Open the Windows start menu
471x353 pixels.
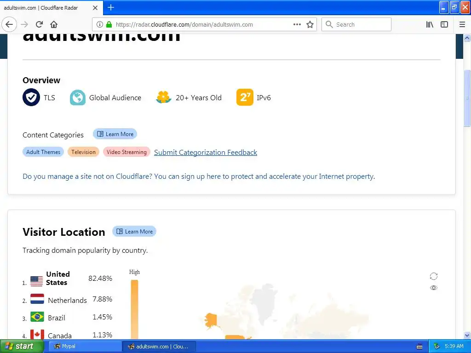click(22, 346)
